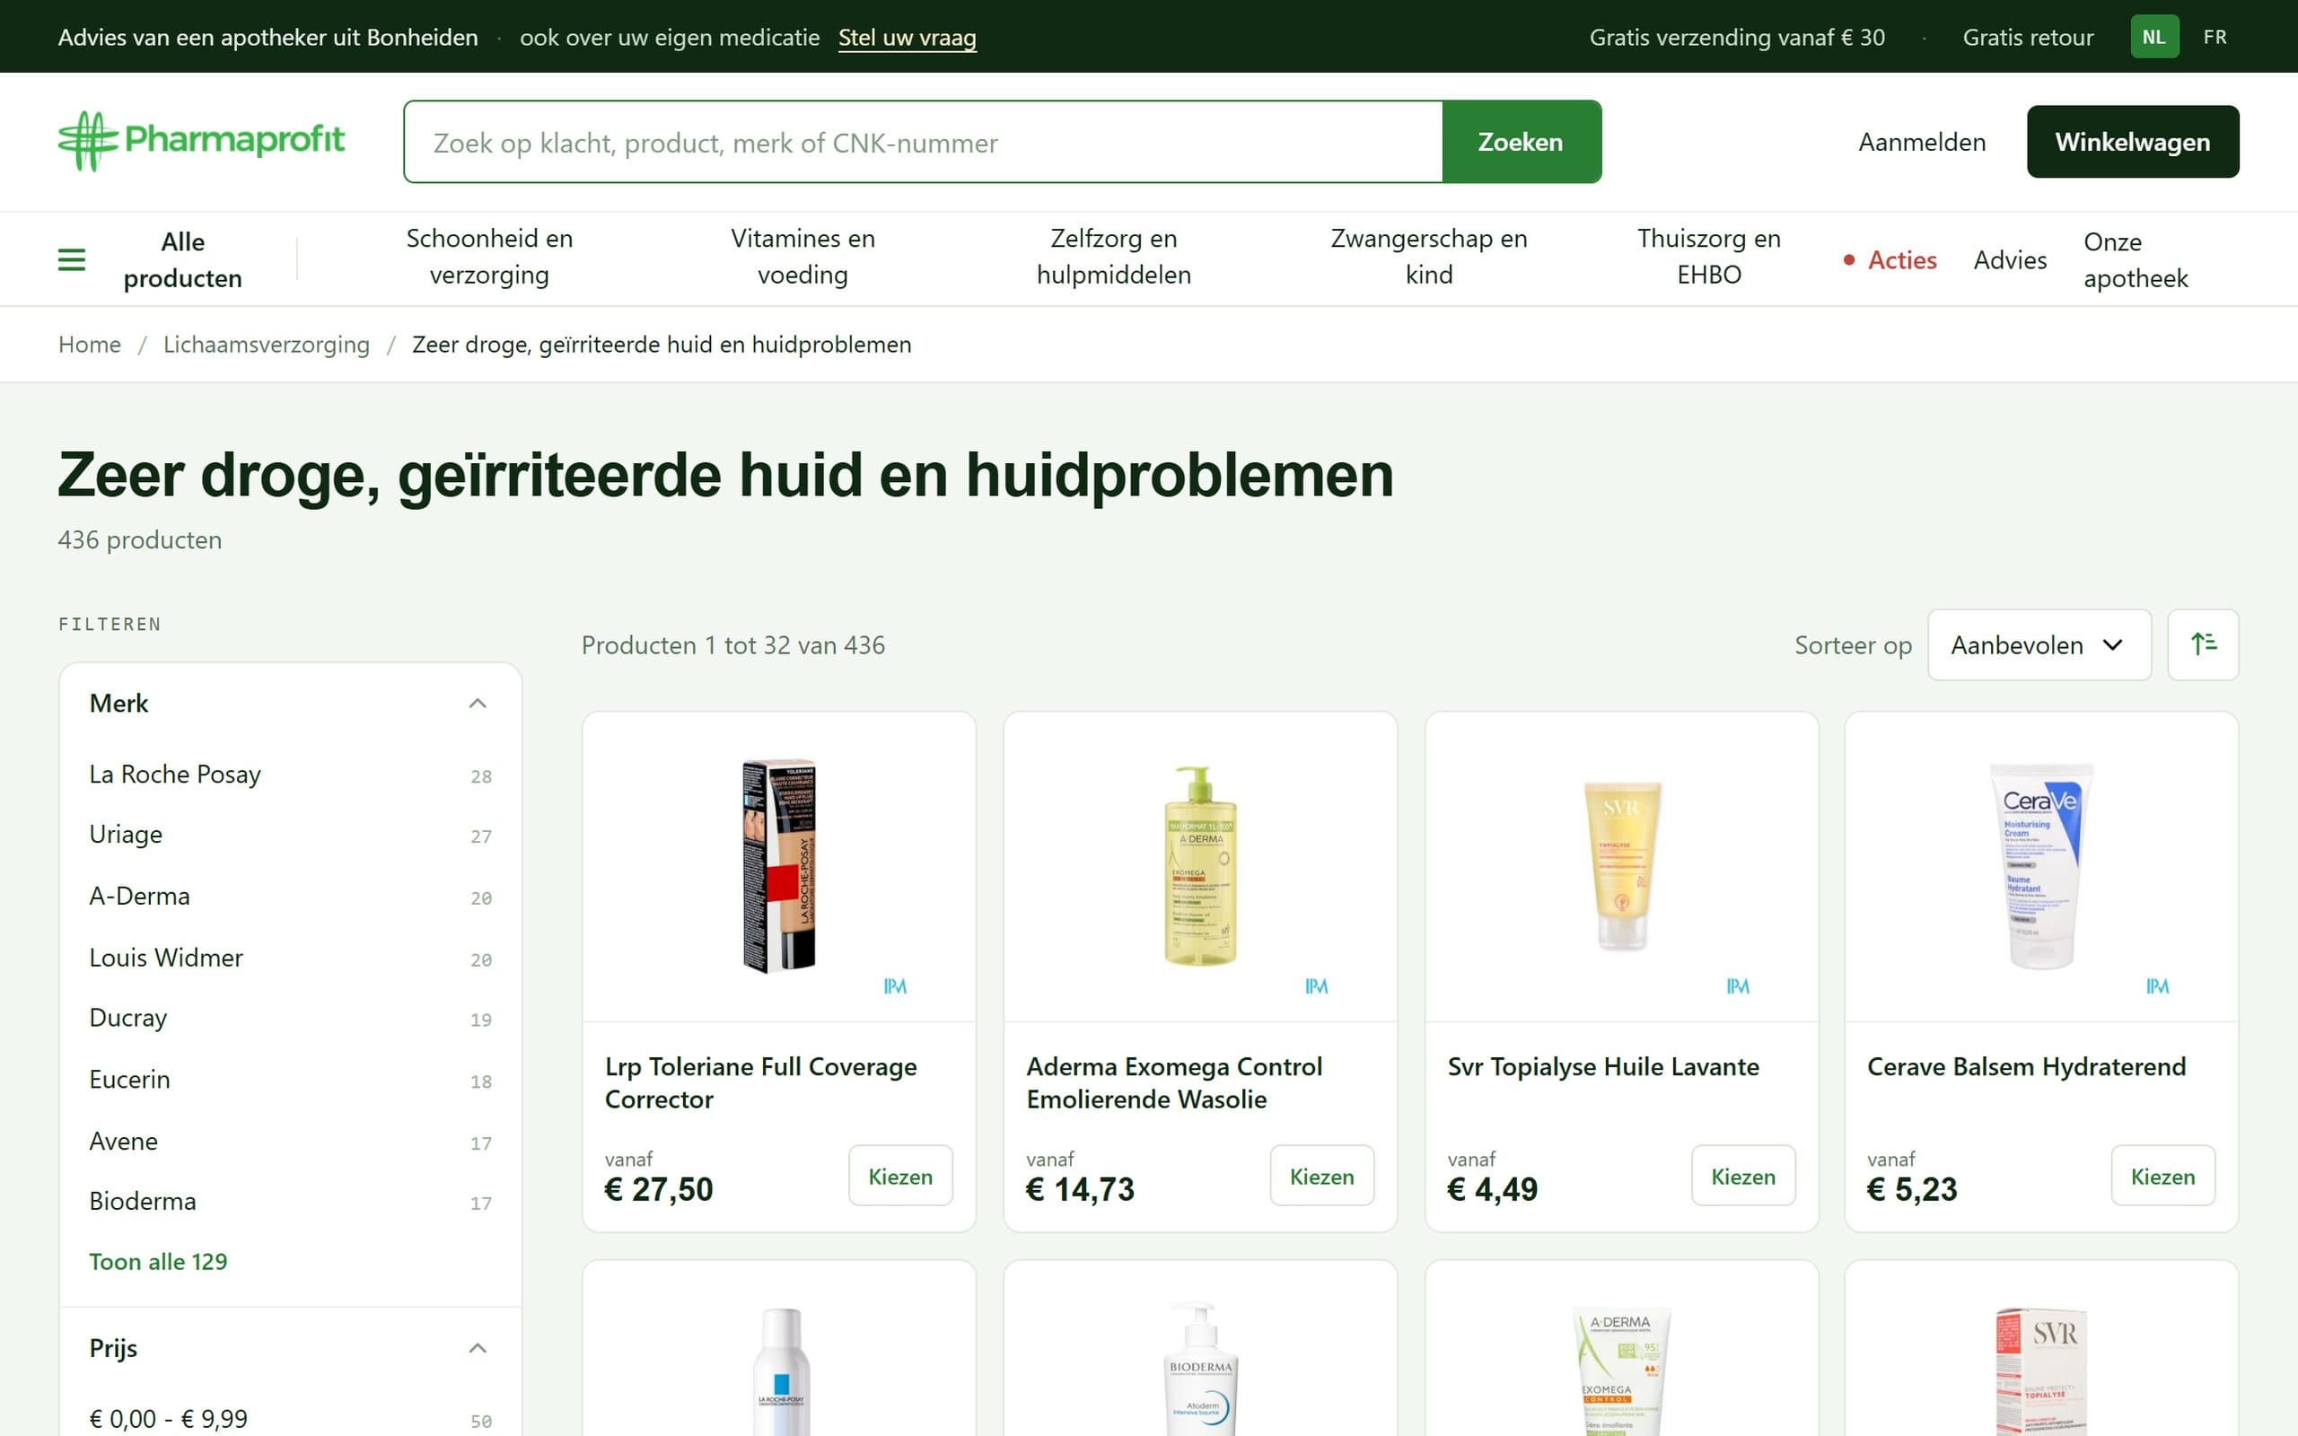Open Onze apotheek nav item
The height and width of the screenshot is (1436, 2298).
pos(2135,259)
